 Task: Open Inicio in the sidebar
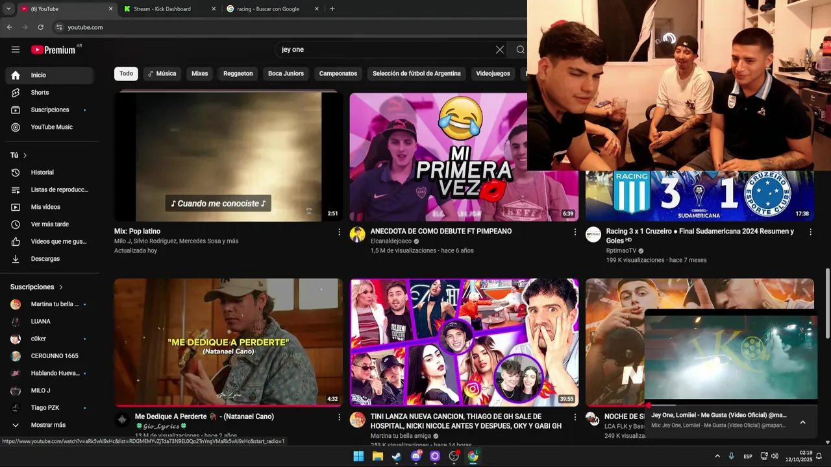point(49,75)
